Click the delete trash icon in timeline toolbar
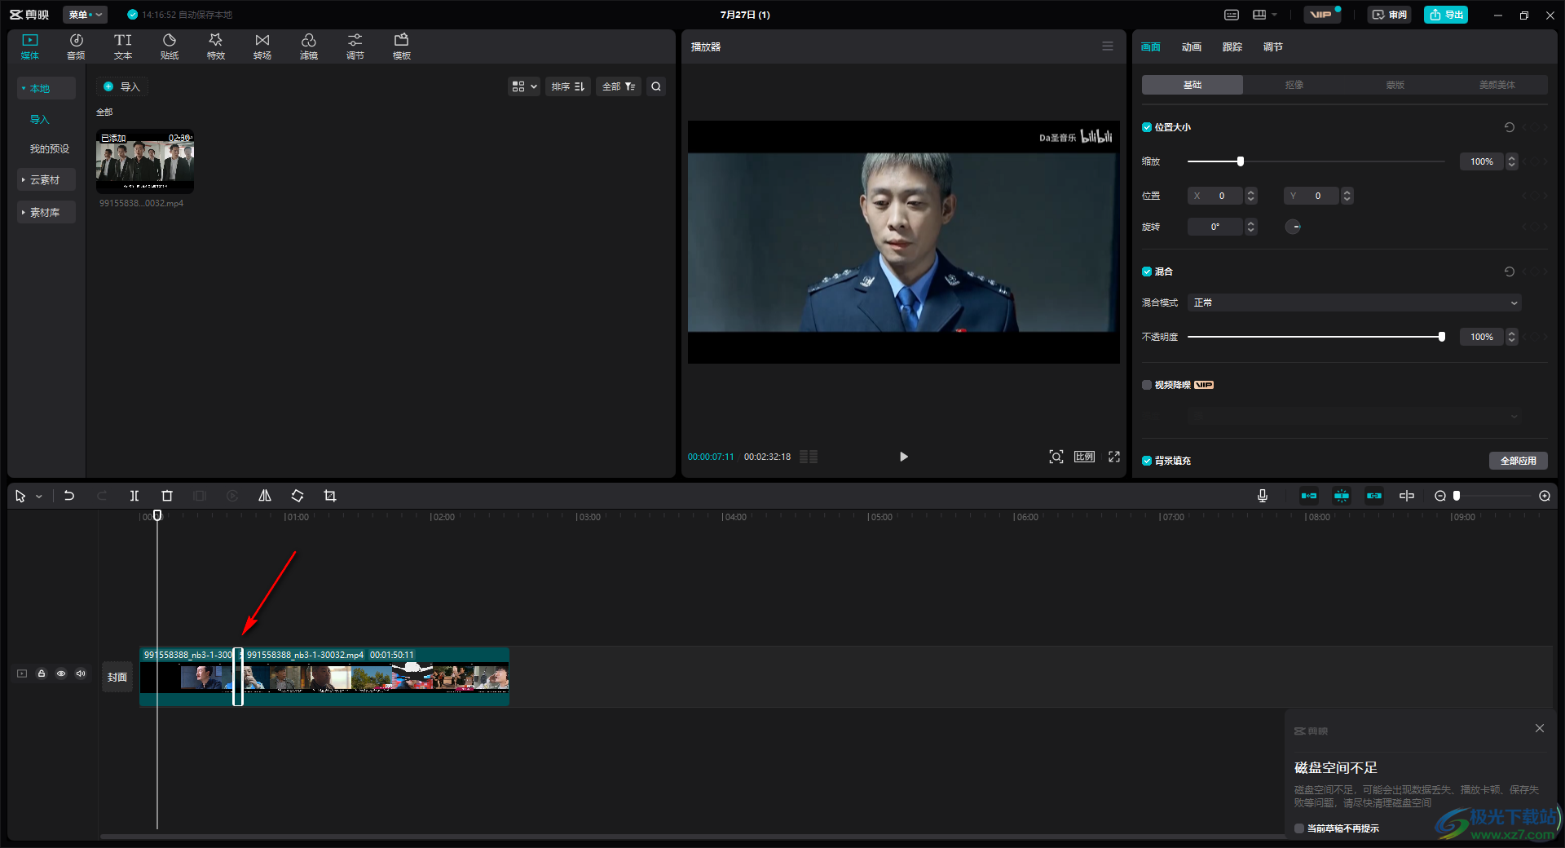The height and width of the screenshot is (848, 1565). click(167, 496)
